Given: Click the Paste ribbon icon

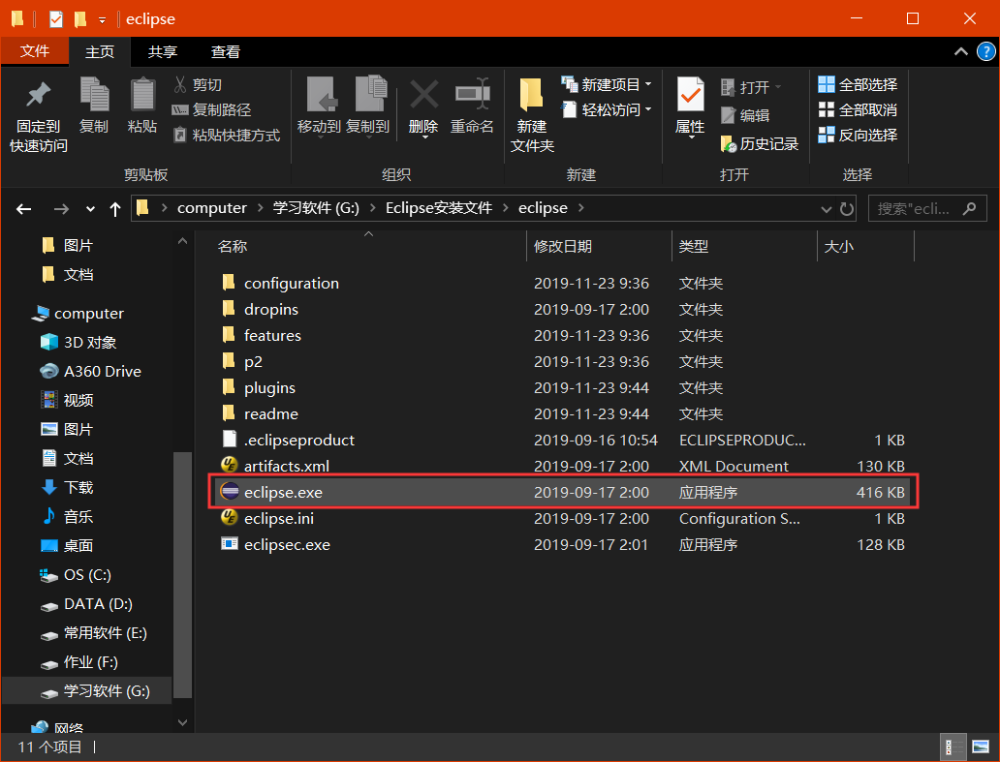Looking at the screenshot, I should [142, 106].
